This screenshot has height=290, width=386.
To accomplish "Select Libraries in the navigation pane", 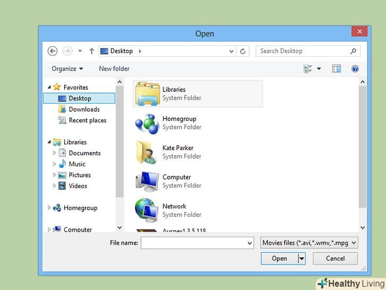I will (x=75, y=142).
